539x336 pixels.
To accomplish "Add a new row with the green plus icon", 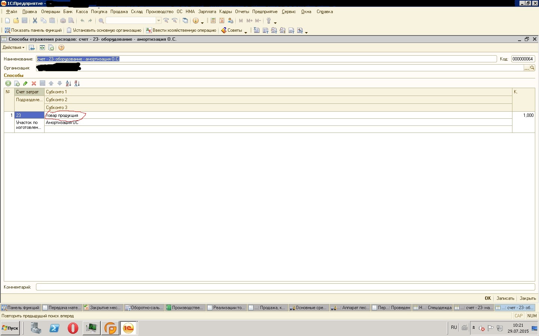I will [x=8, y=83].
